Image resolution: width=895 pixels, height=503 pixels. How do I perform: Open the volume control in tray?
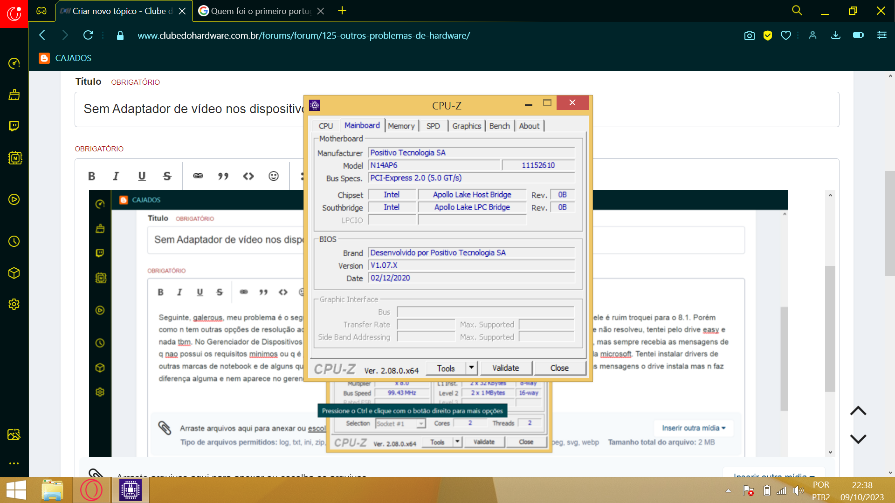tap(799, 490)
